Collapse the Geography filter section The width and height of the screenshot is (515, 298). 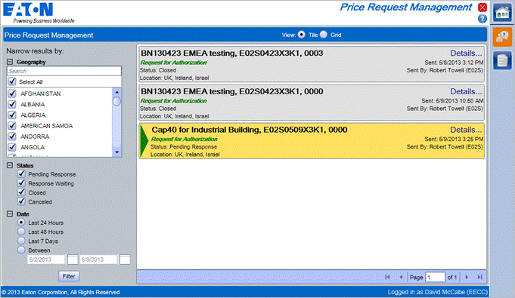pos(10,62)
